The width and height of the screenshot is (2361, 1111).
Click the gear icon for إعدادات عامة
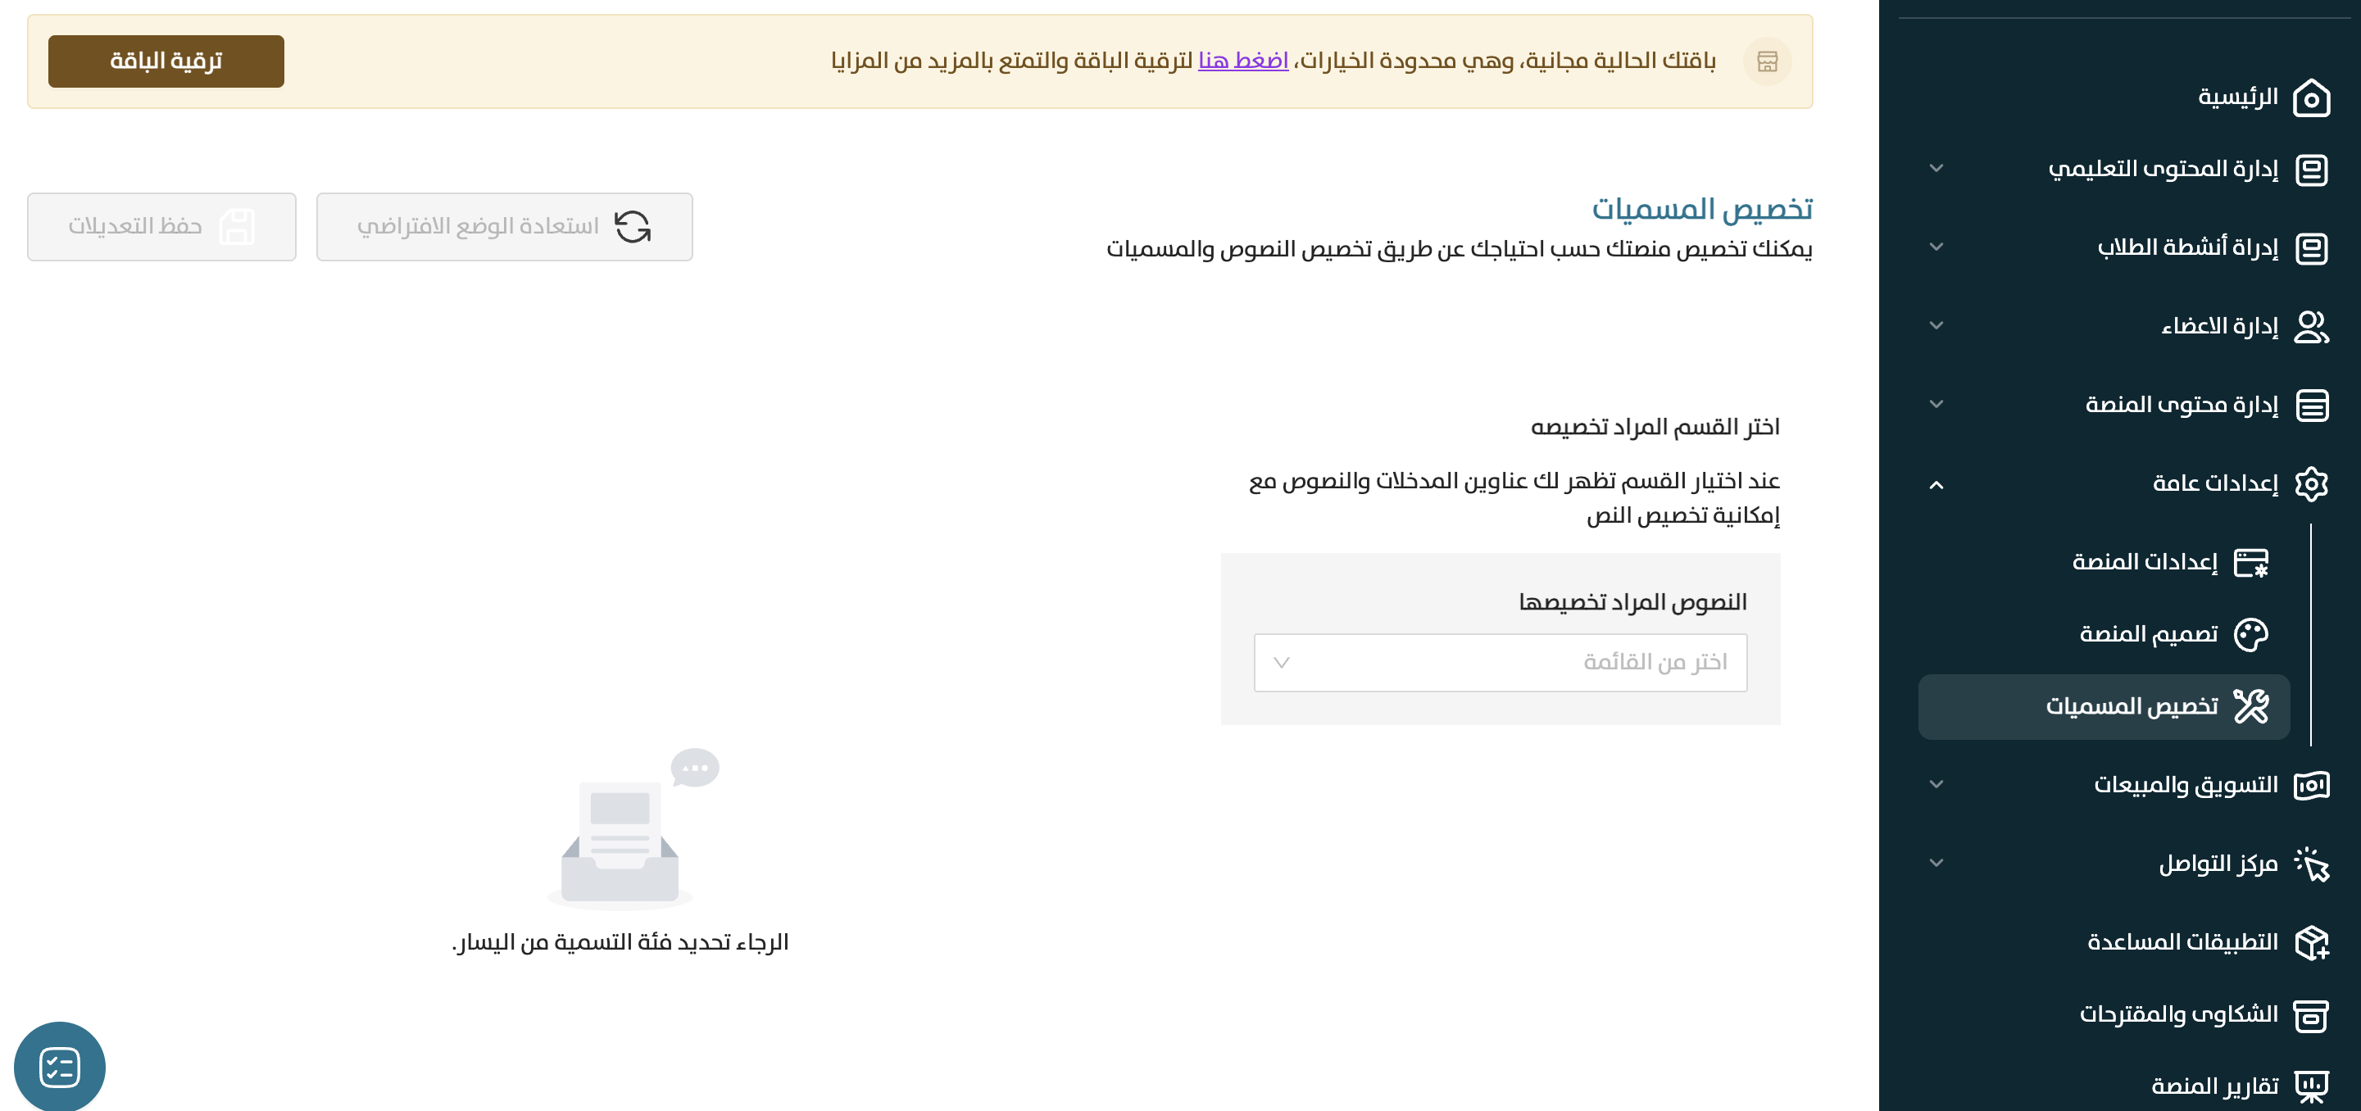click(x=2310, y=484)
